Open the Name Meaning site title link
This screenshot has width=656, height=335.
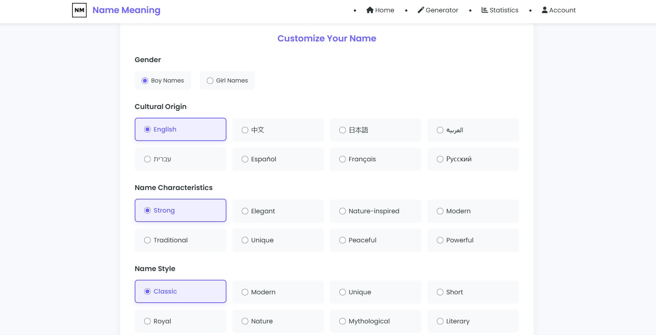[126, 10]
